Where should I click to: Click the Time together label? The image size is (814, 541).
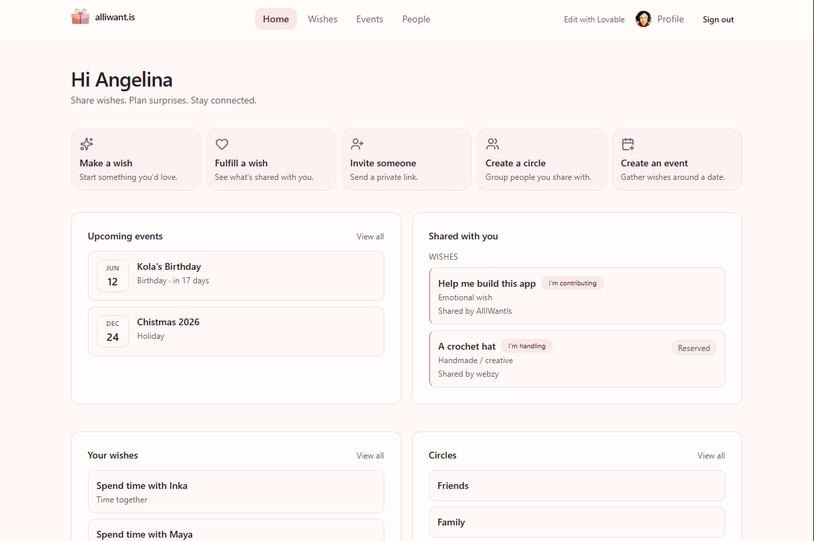pos(122,500)
